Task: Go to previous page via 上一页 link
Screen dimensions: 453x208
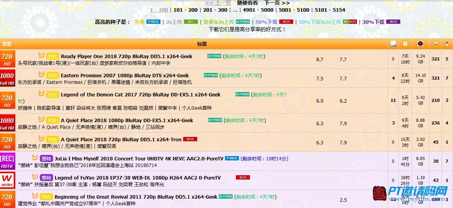Action: coord(218,3)
